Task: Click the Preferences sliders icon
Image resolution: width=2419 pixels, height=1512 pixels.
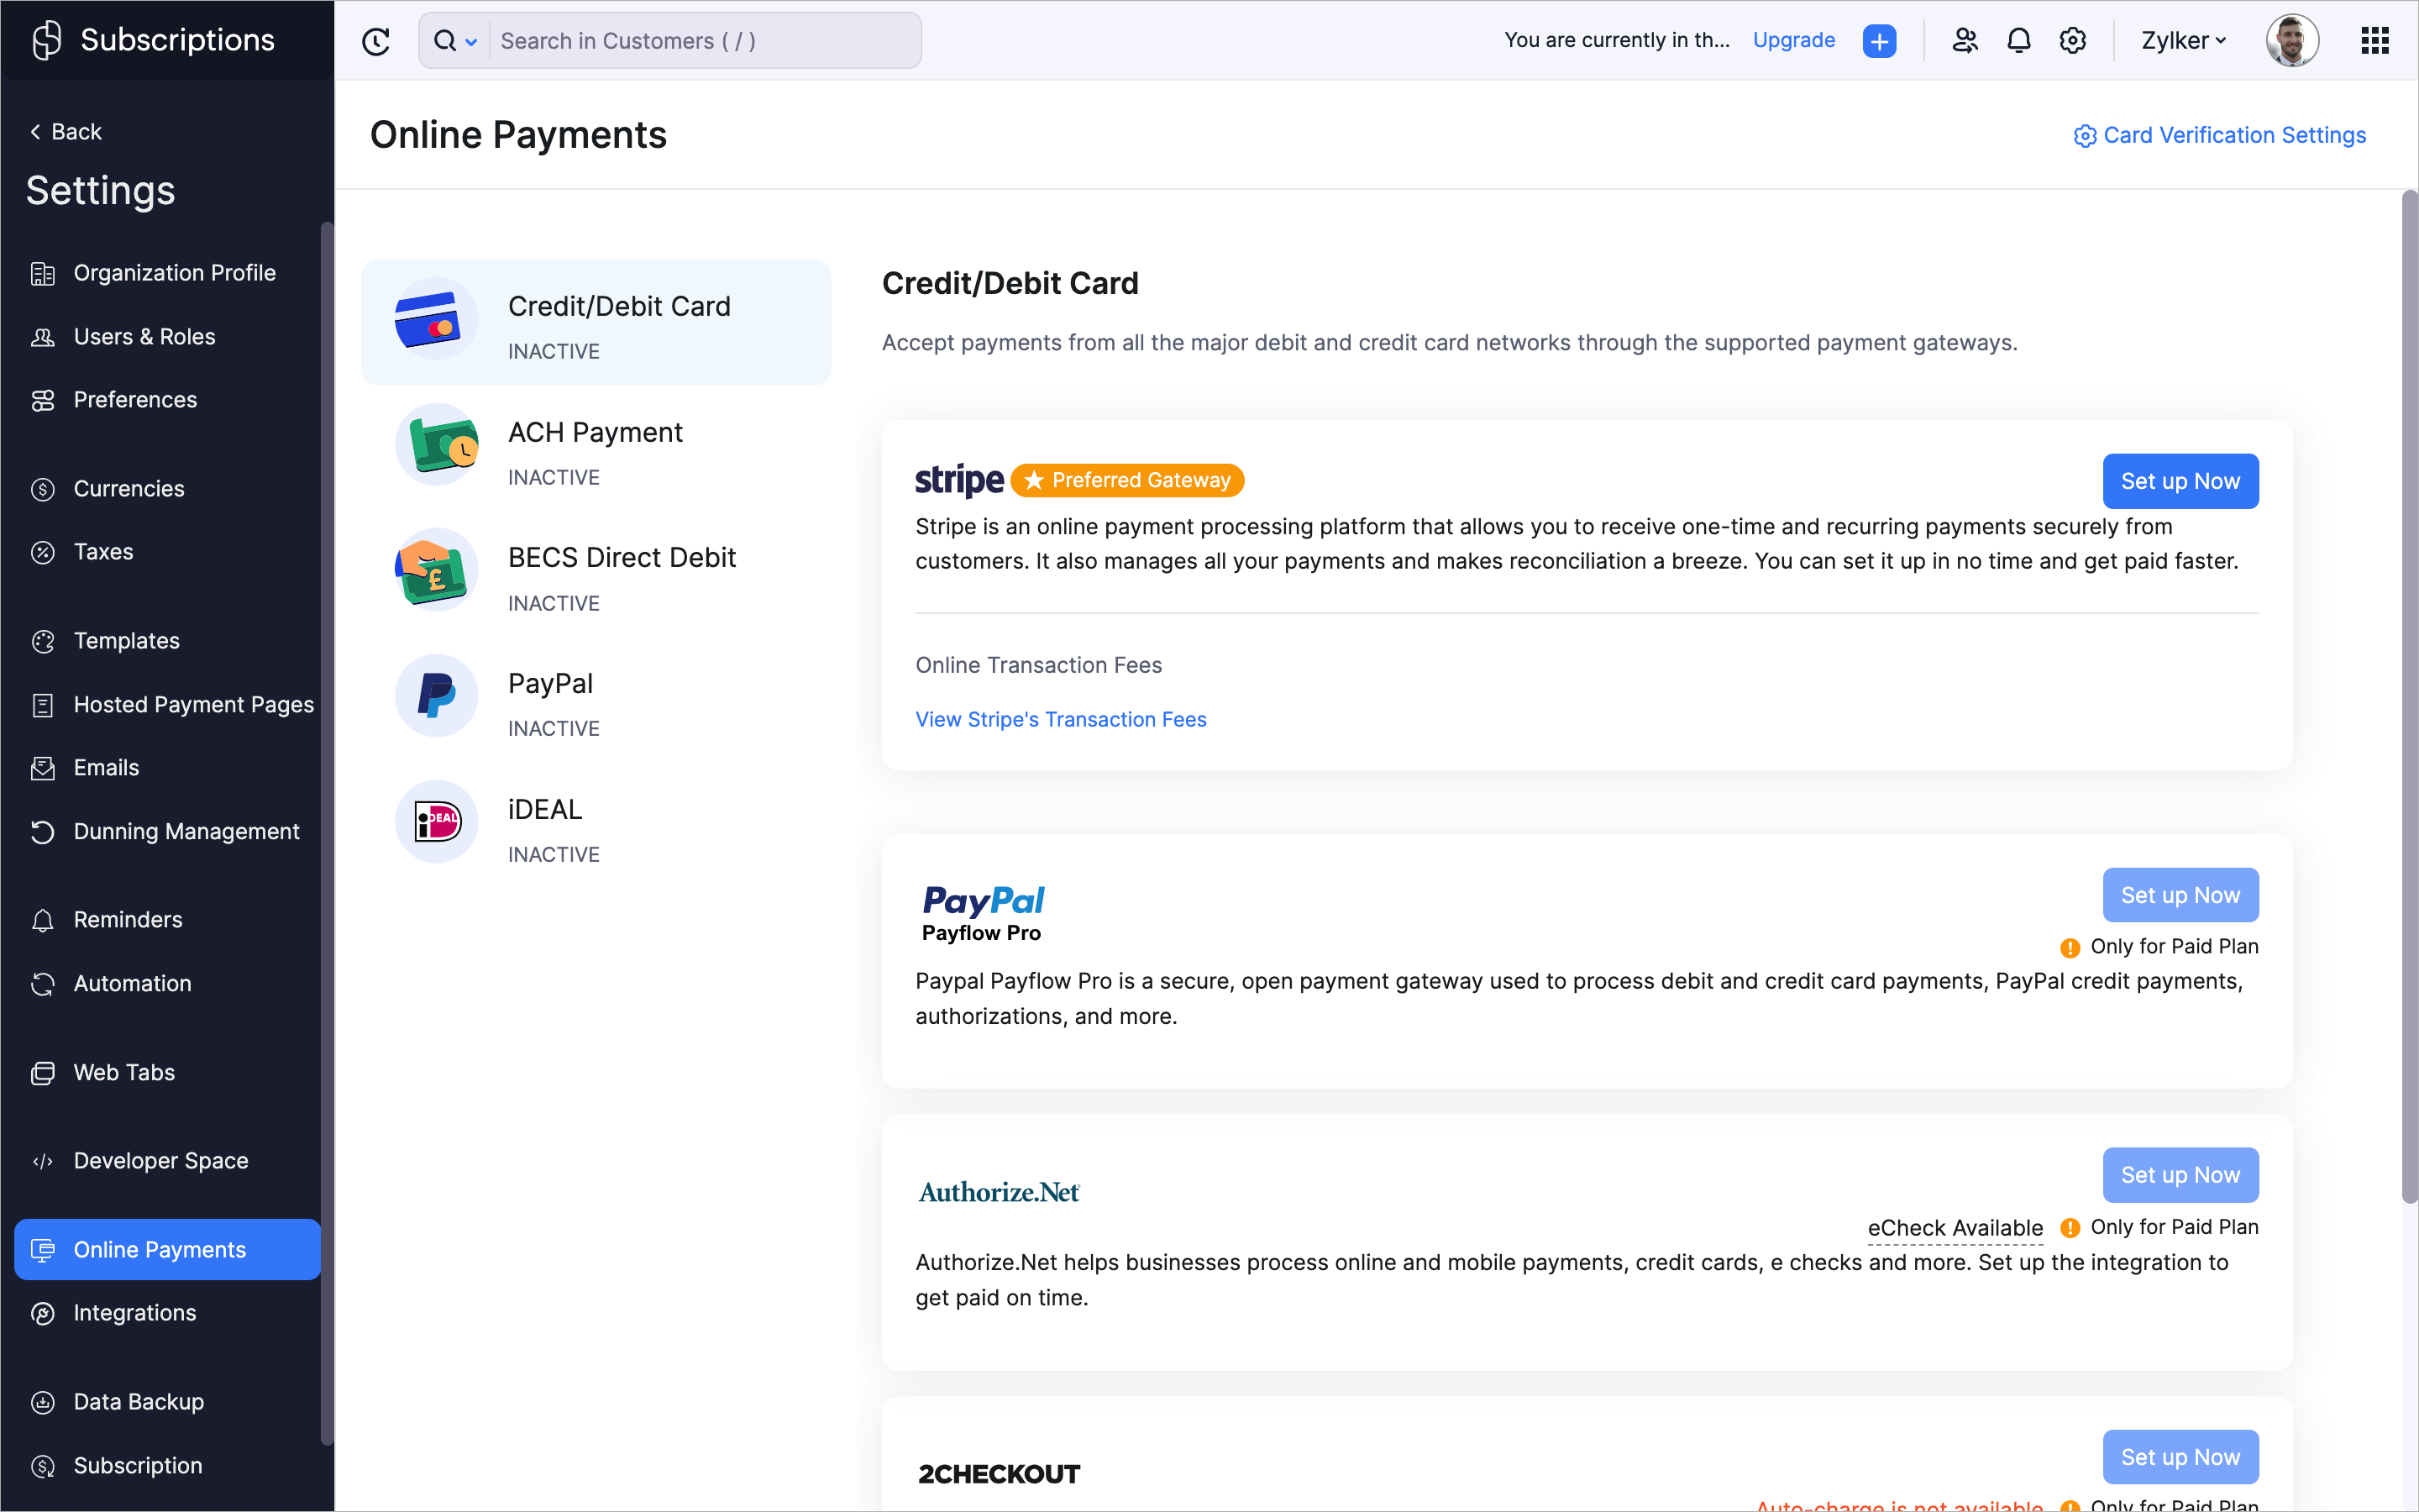Action: click(43, 400)
